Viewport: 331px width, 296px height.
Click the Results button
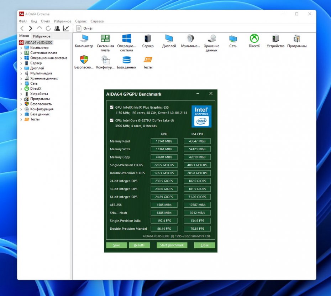tap(139, 245)
